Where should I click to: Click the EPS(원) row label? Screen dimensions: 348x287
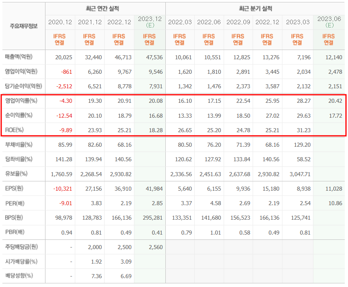pos(14,188)
